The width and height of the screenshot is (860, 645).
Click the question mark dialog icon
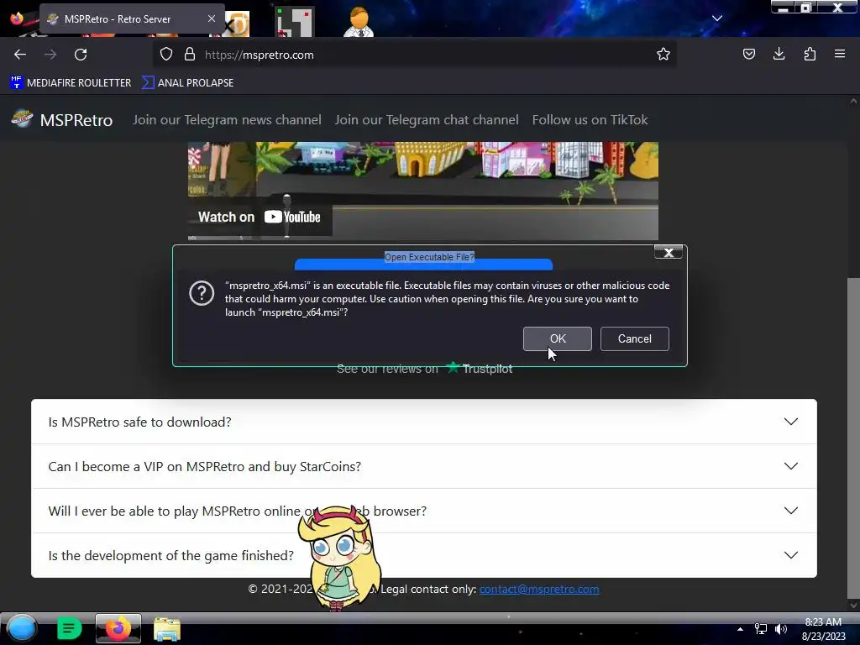202,293
